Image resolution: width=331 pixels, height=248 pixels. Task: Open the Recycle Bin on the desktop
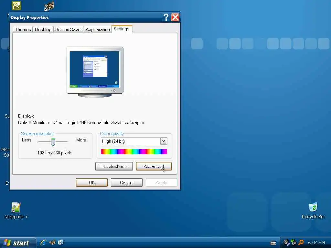(313, 210)
